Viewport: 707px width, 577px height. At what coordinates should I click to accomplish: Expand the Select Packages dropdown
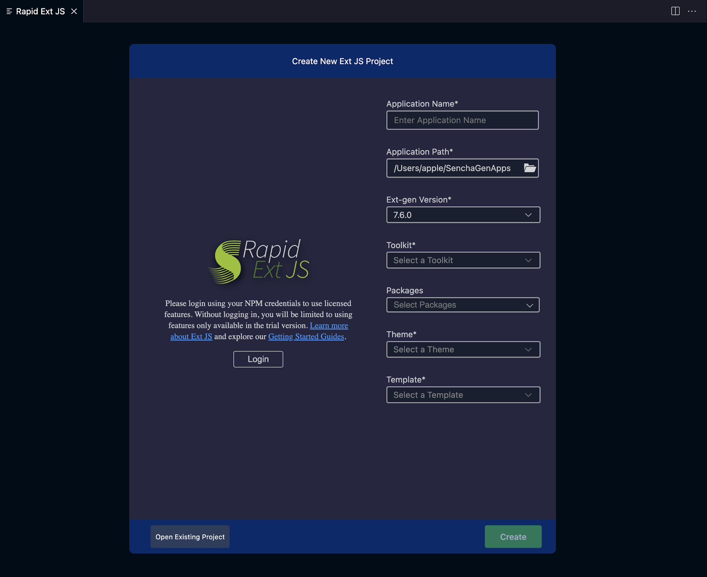(463, 305)
